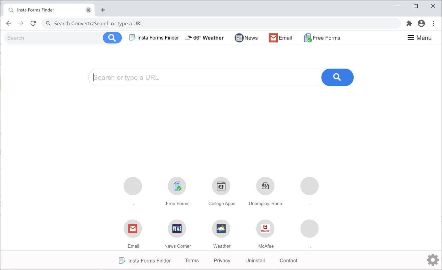Close the browser window
Viewport: 442px width, 270px height.
[x=433, y=6]
